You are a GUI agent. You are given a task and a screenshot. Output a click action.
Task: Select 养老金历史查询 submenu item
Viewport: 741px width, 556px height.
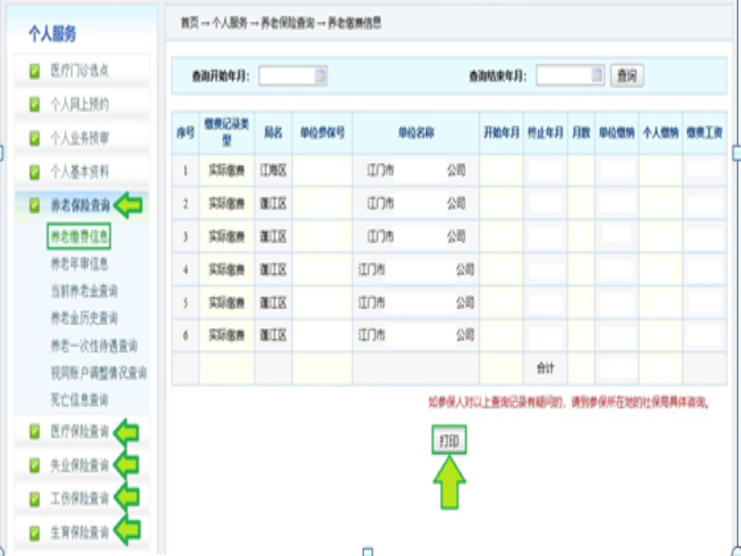(x=84, y=318)
